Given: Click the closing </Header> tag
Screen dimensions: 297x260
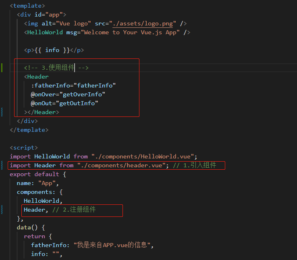Looking at the screenshot, I should pos(42,112).
